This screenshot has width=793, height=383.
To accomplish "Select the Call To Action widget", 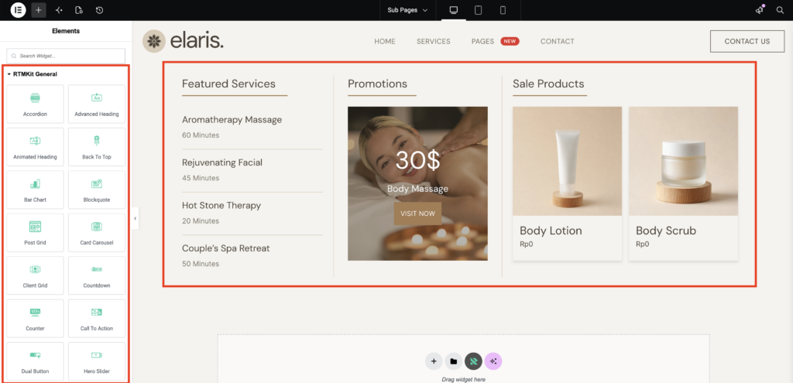I will click(97, 318).
